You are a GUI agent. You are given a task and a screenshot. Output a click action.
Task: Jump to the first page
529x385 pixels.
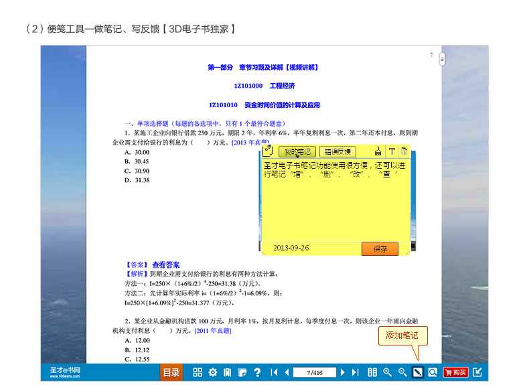coord(274,372)
